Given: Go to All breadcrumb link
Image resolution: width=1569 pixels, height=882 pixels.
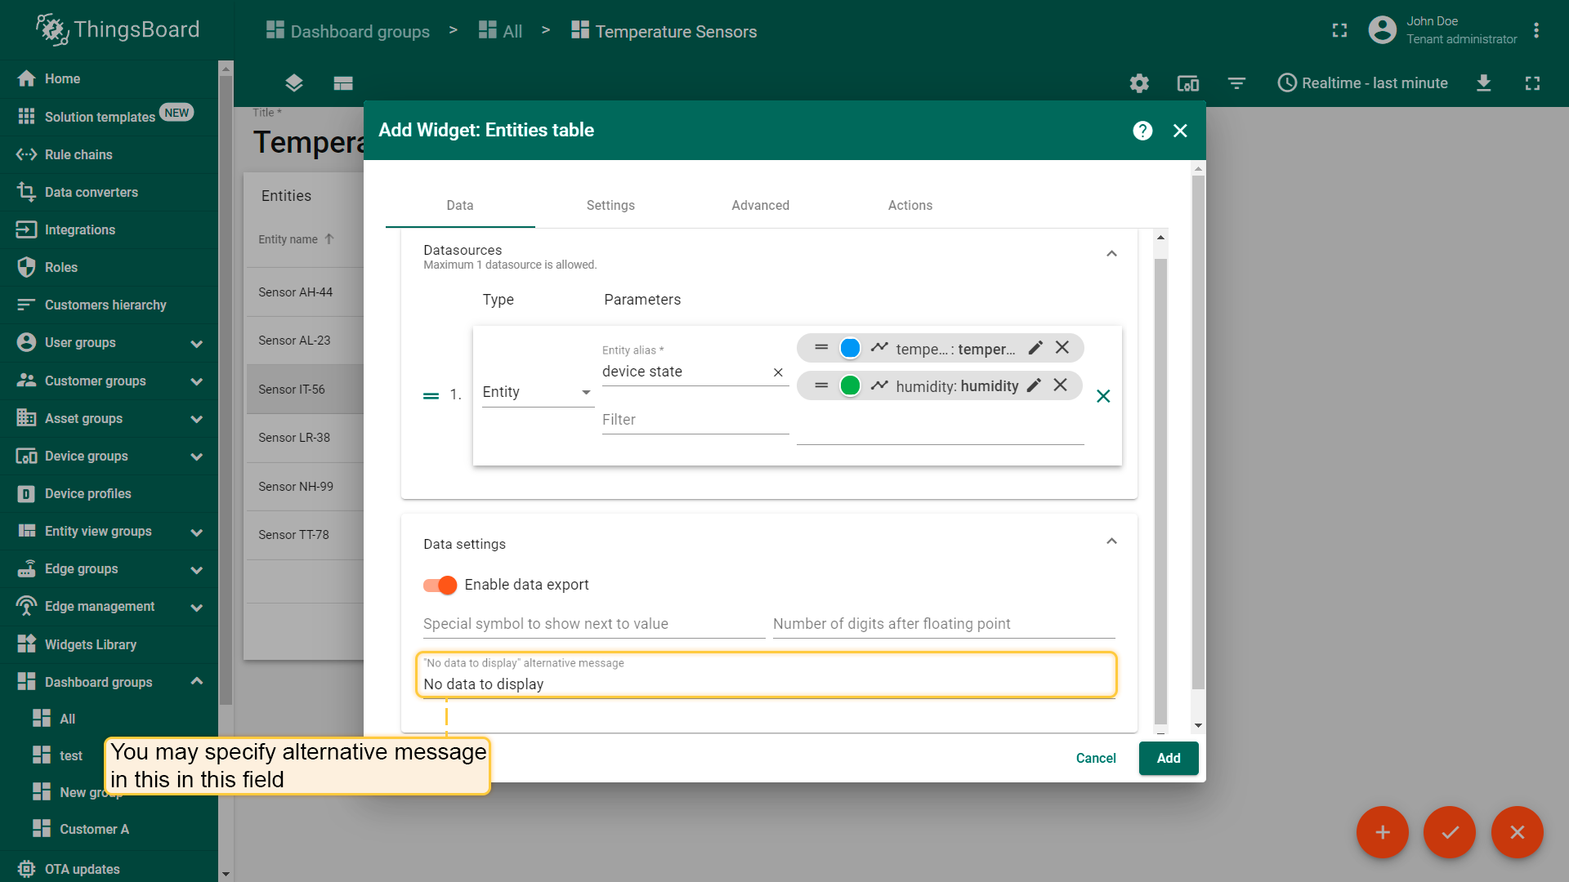Looking at the screenshot, I should [x=501, y=31].
